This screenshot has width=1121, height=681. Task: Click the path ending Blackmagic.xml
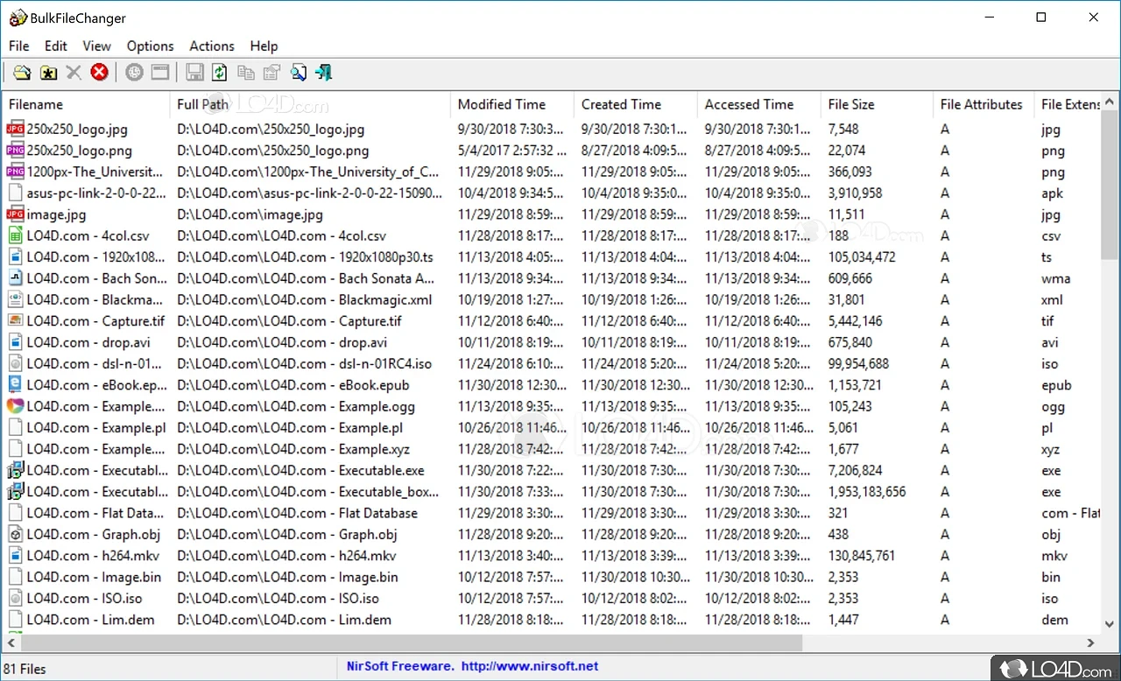pyautogui.click(x=305, y=299)
